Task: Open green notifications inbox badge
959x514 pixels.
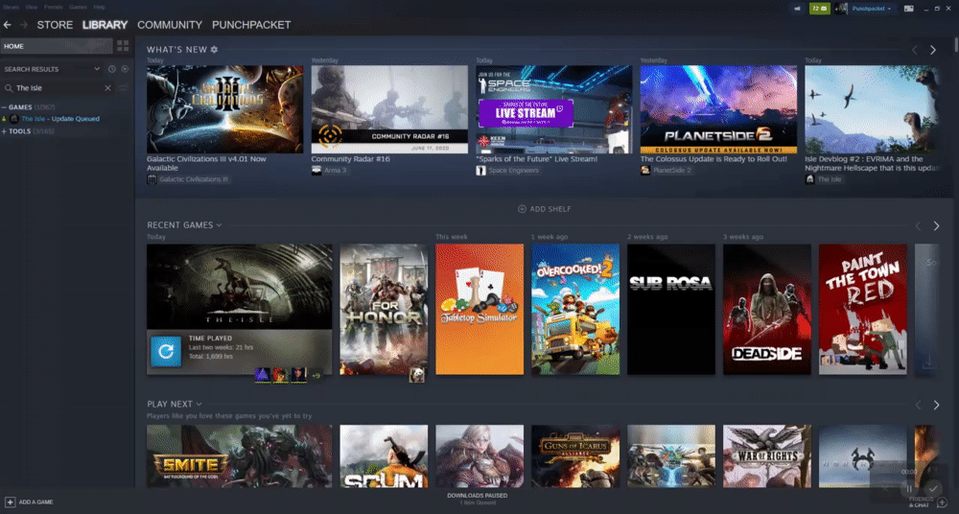Action: click(820, 9)
